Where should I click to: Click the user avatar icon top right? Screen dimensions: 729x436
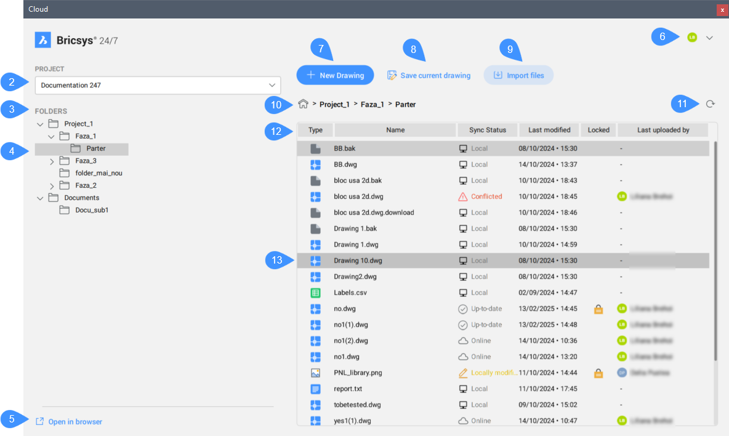click(x=692, y=38)
